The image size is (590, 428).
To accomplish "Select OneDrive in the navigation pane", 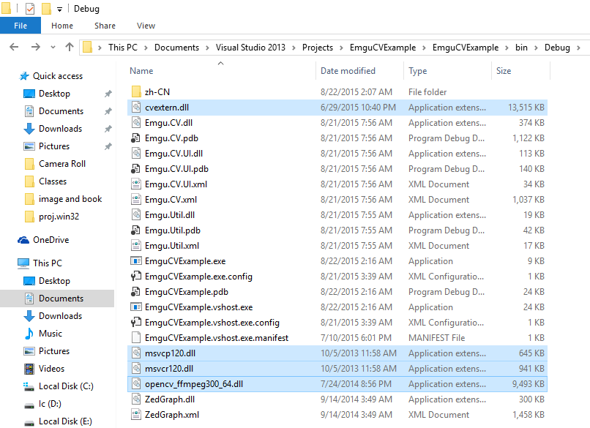I will pos(51,240).
